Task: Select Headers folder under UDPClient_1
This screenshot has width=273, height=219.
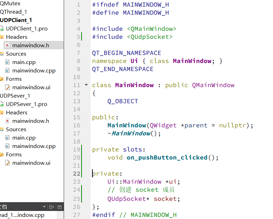Action: 16,37
